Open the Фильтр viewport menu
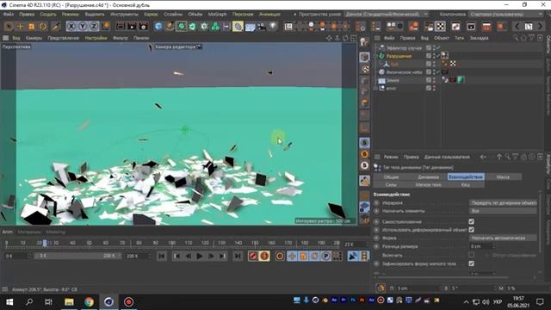Image resolution: width=551 pixels, height=310 pixels. [121, 38]
